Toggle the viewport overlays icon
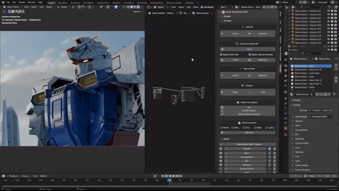This screenshot has height=191, width=339. click(x=116, y=7)
